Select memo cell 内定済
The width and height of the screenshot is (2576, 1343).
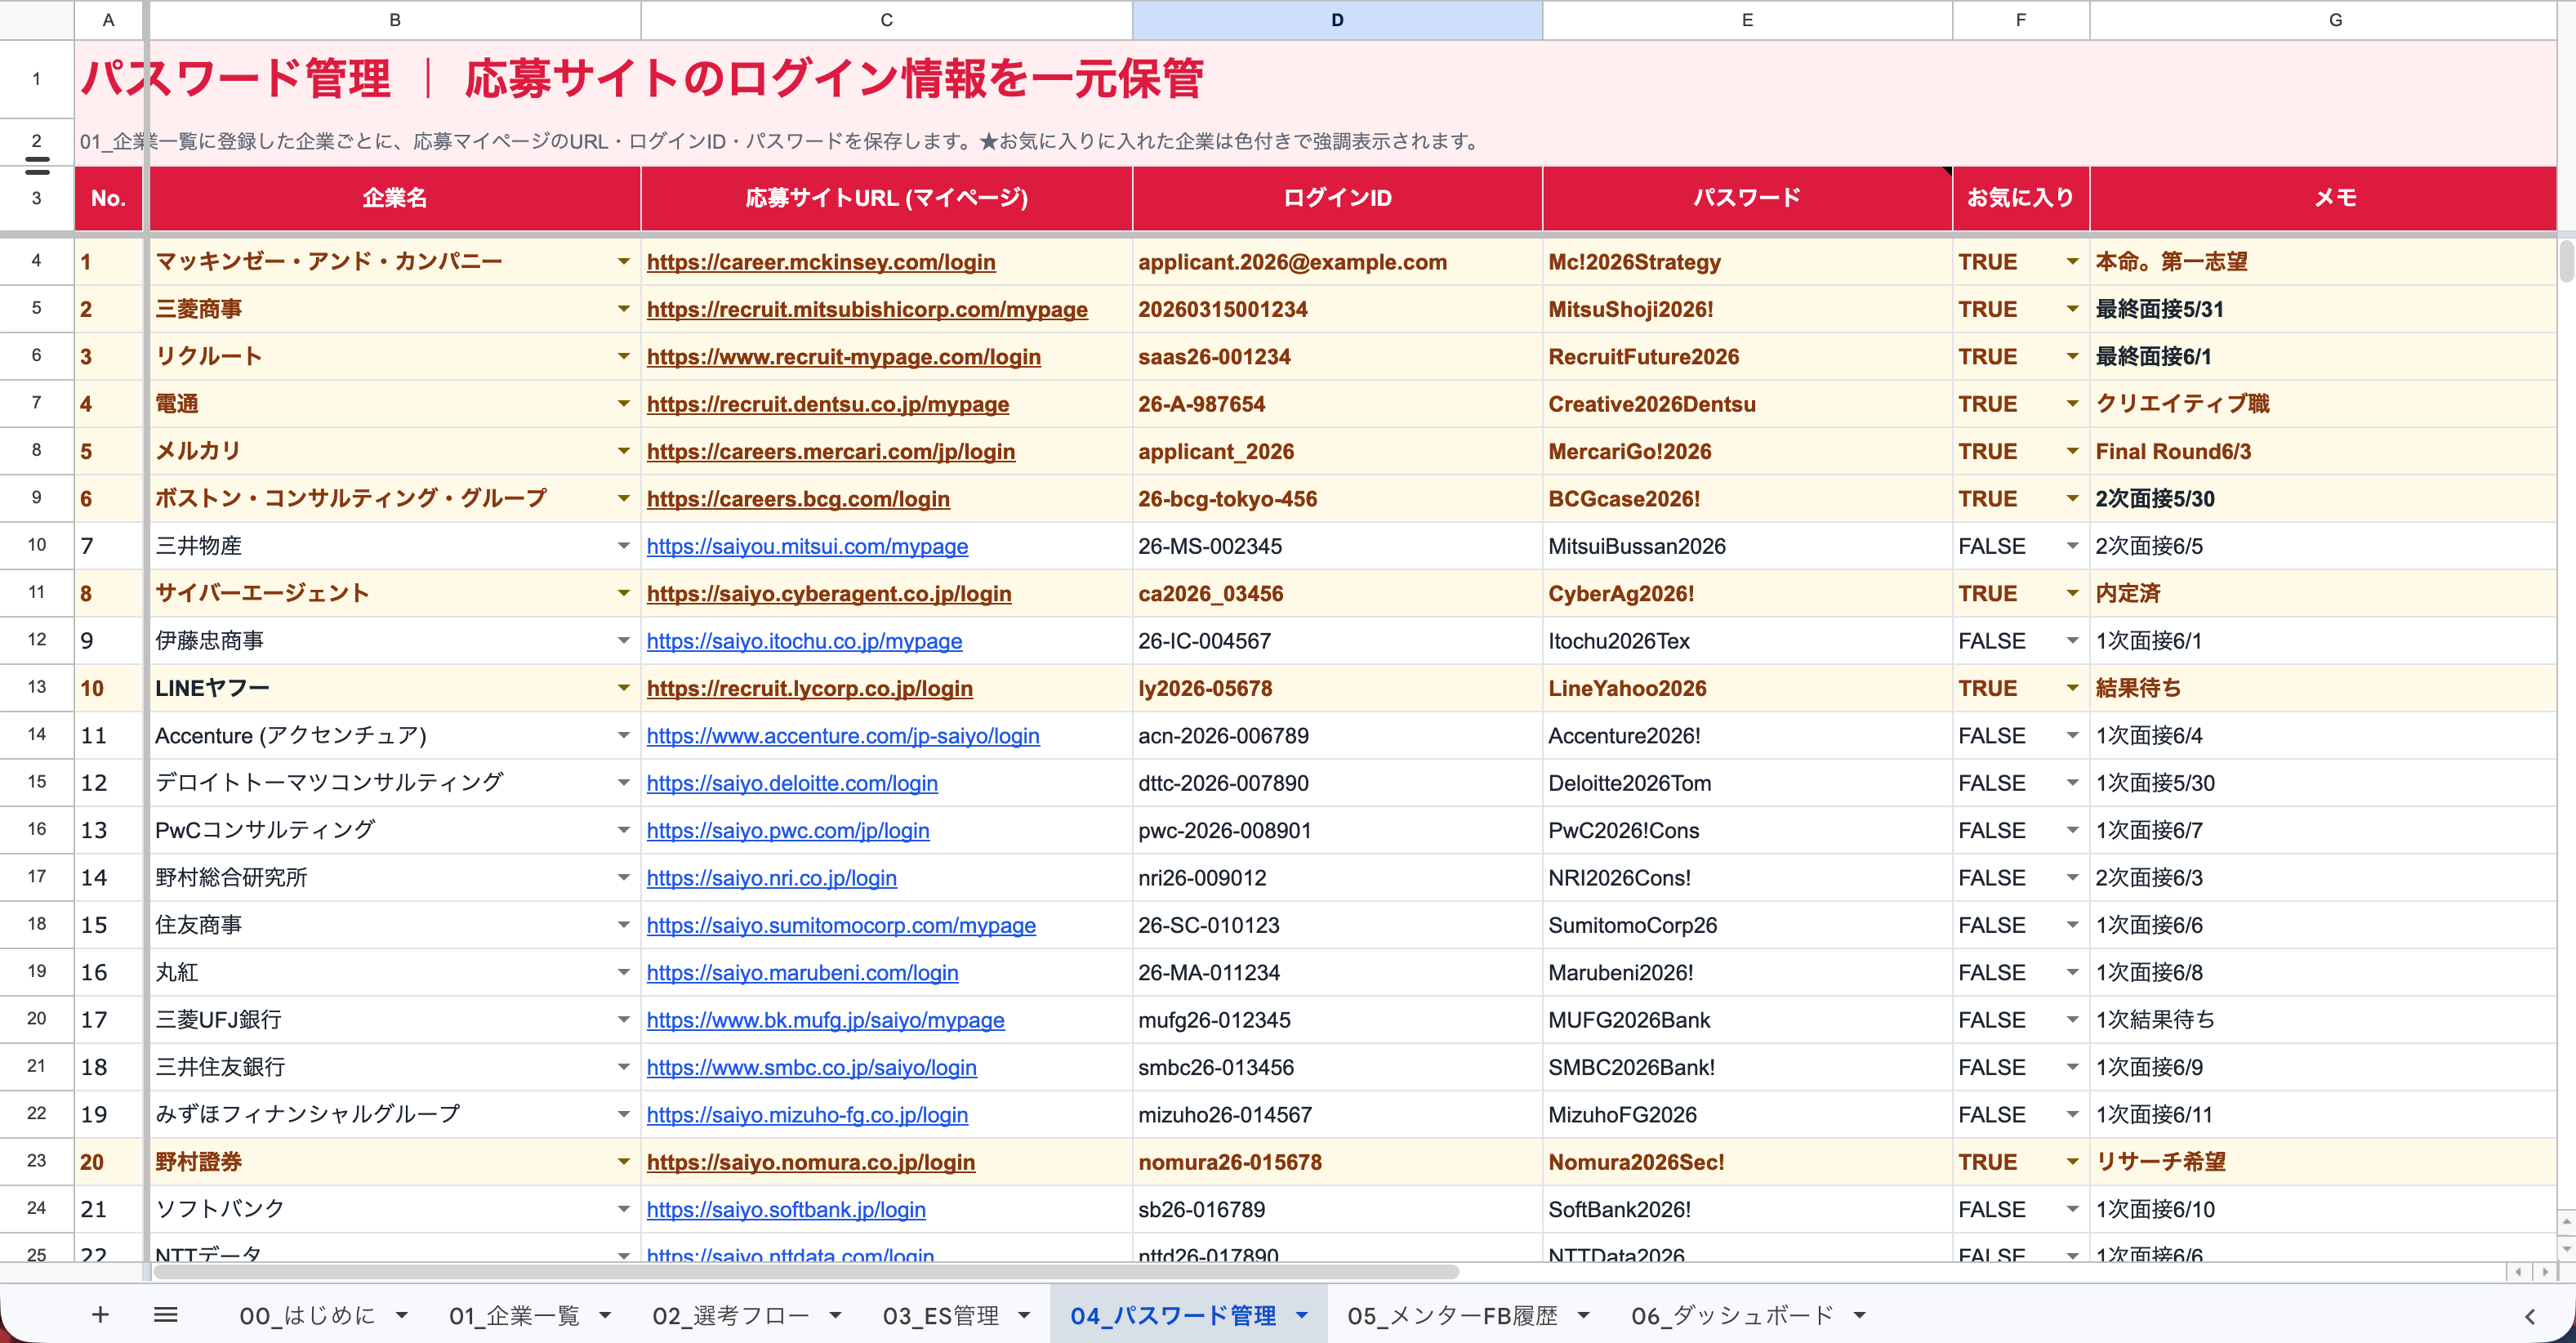2323,594
